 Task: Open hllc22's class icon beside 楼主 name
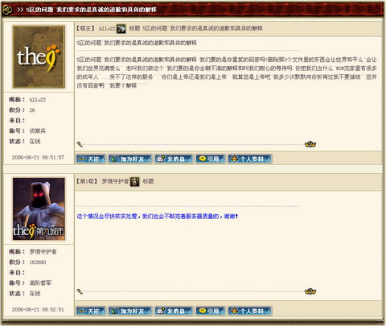(121, 29)
